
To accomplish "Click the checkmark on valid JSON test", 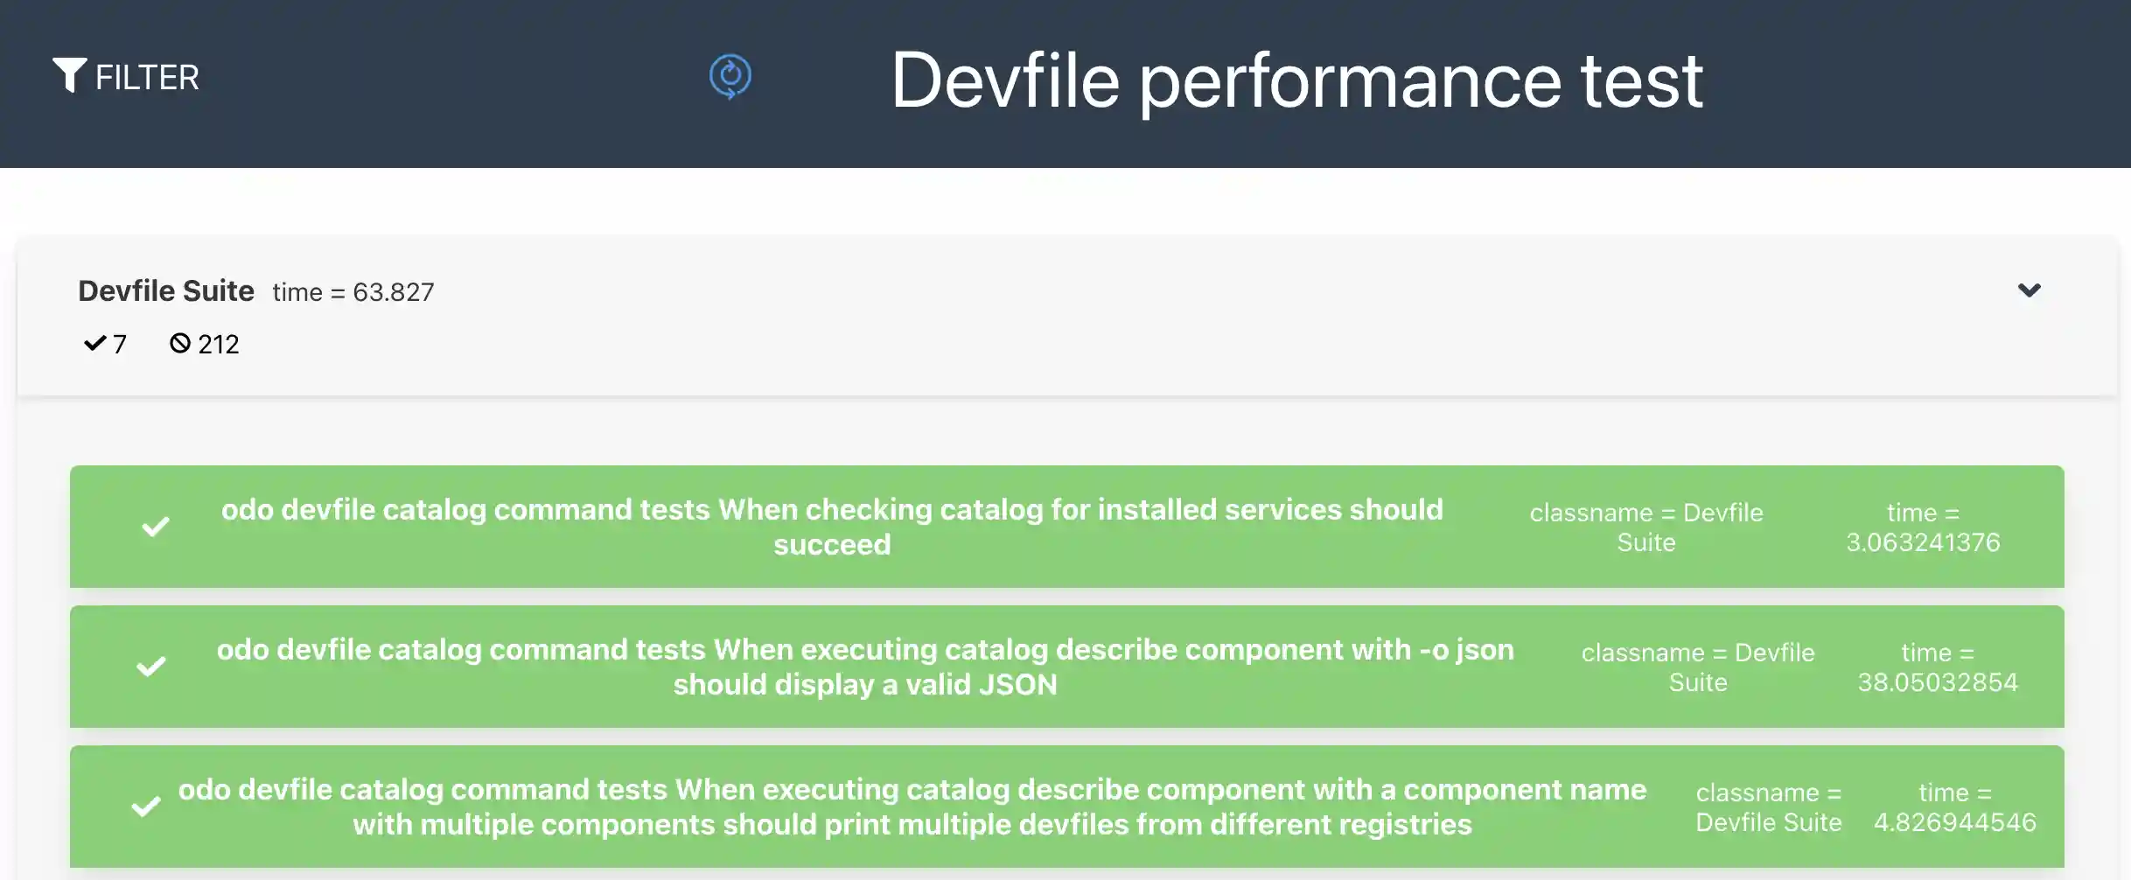I will [x=151, y=667].
